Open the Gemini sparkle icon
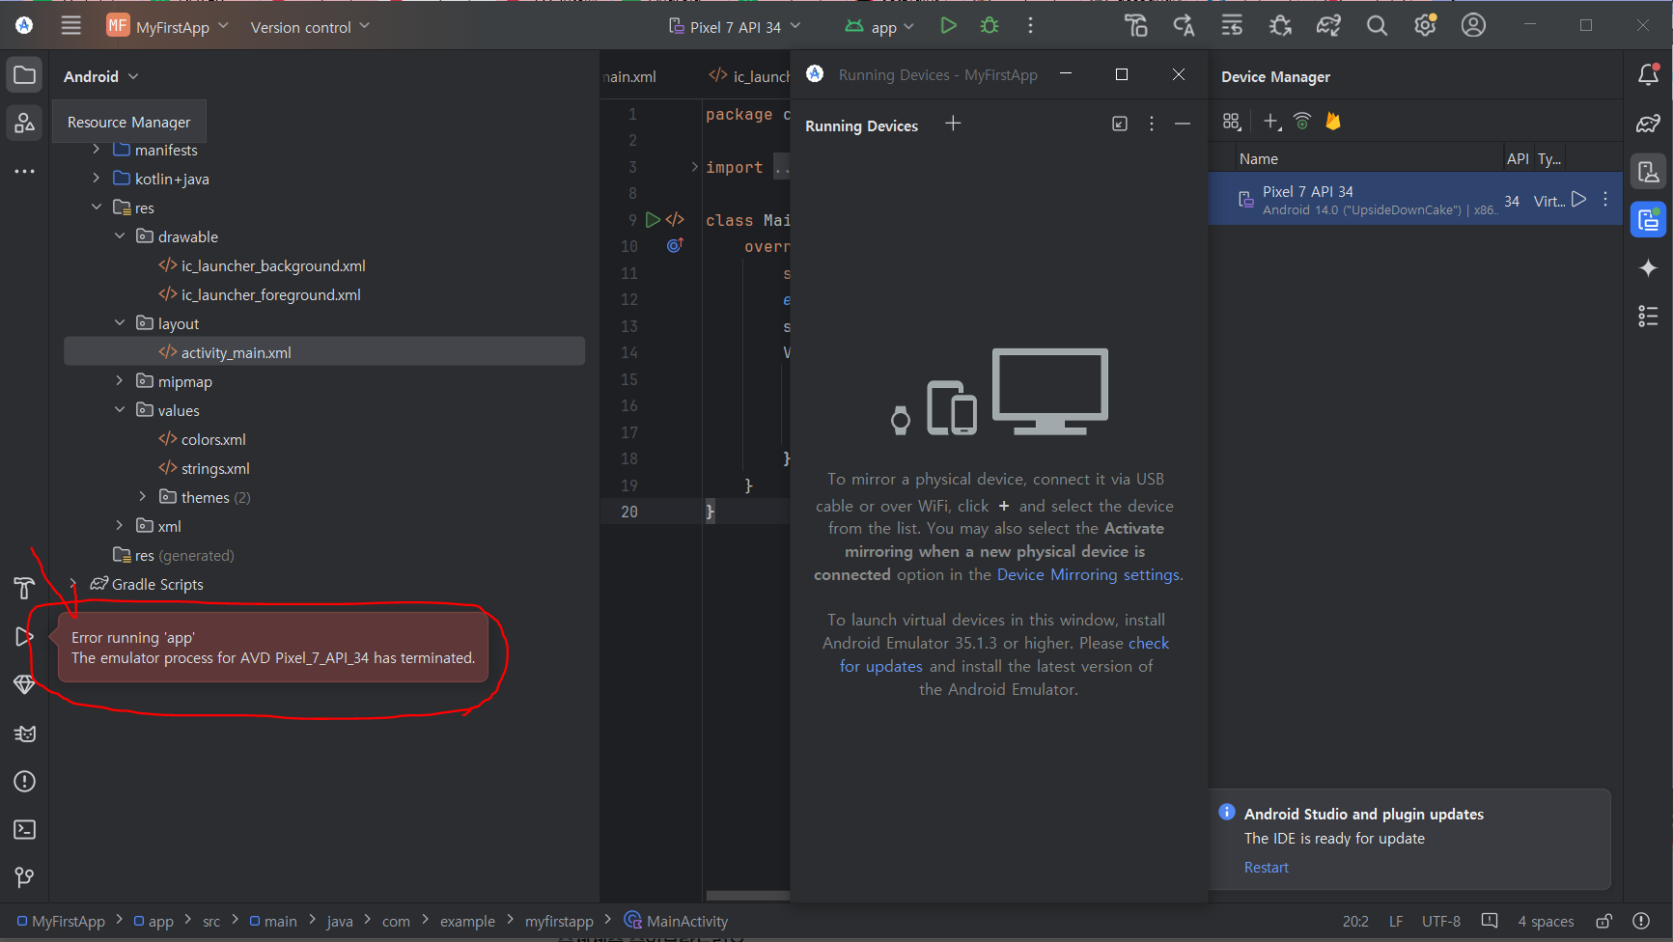 coord(1648,268)
